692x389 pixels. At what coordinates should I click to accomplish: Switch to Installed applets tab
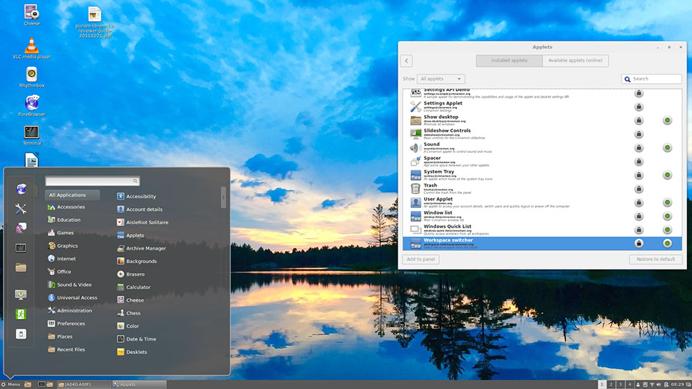[510, 61]
